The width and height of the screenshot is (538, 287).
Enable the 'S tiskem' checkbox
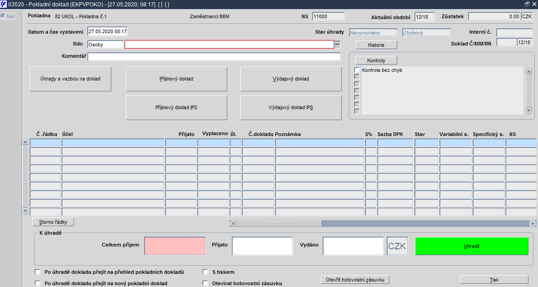(205, 272)
